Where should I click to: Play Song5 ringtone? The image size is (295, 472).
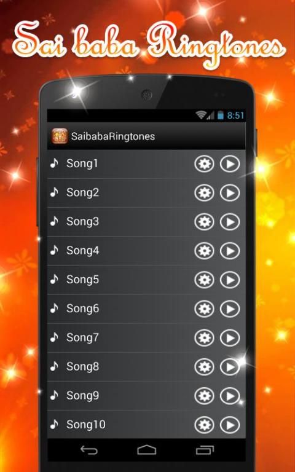[x=230, y=280]
